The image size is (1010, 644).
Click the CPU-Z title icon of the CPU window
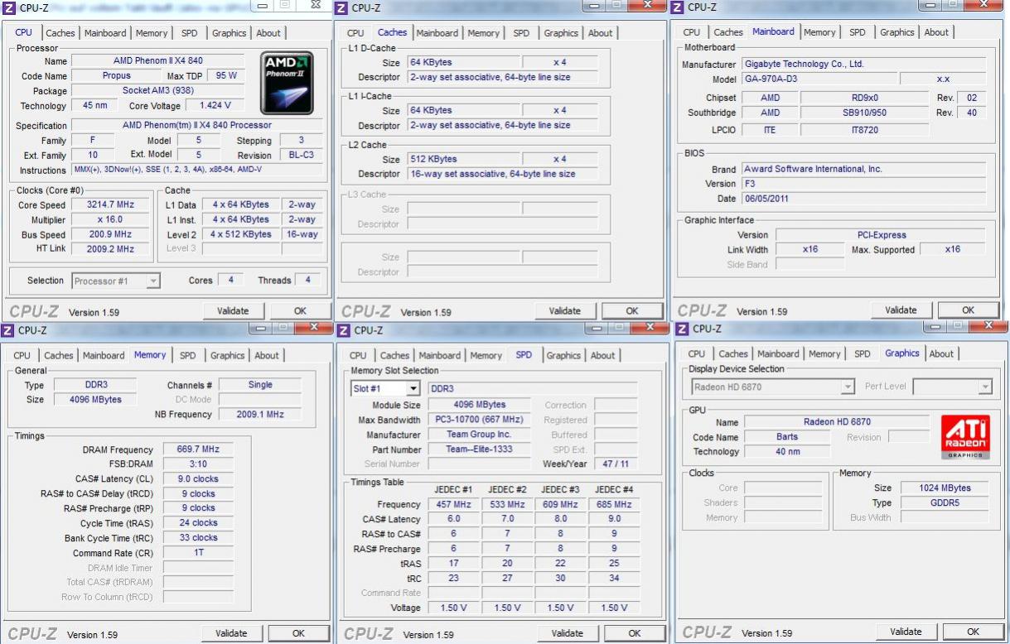[7, 8]
